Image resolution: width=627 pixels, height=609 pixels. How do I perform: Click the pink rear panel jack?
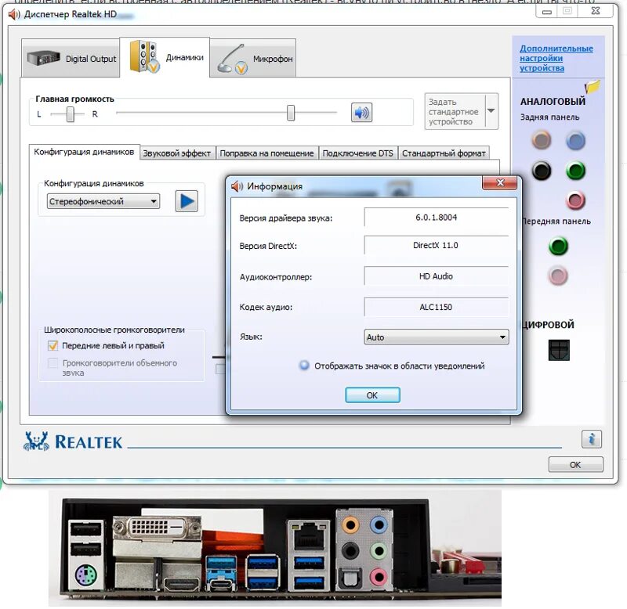[x=575, y=200]
